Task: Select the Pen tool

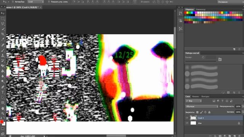Action: [x=3, y=87]
